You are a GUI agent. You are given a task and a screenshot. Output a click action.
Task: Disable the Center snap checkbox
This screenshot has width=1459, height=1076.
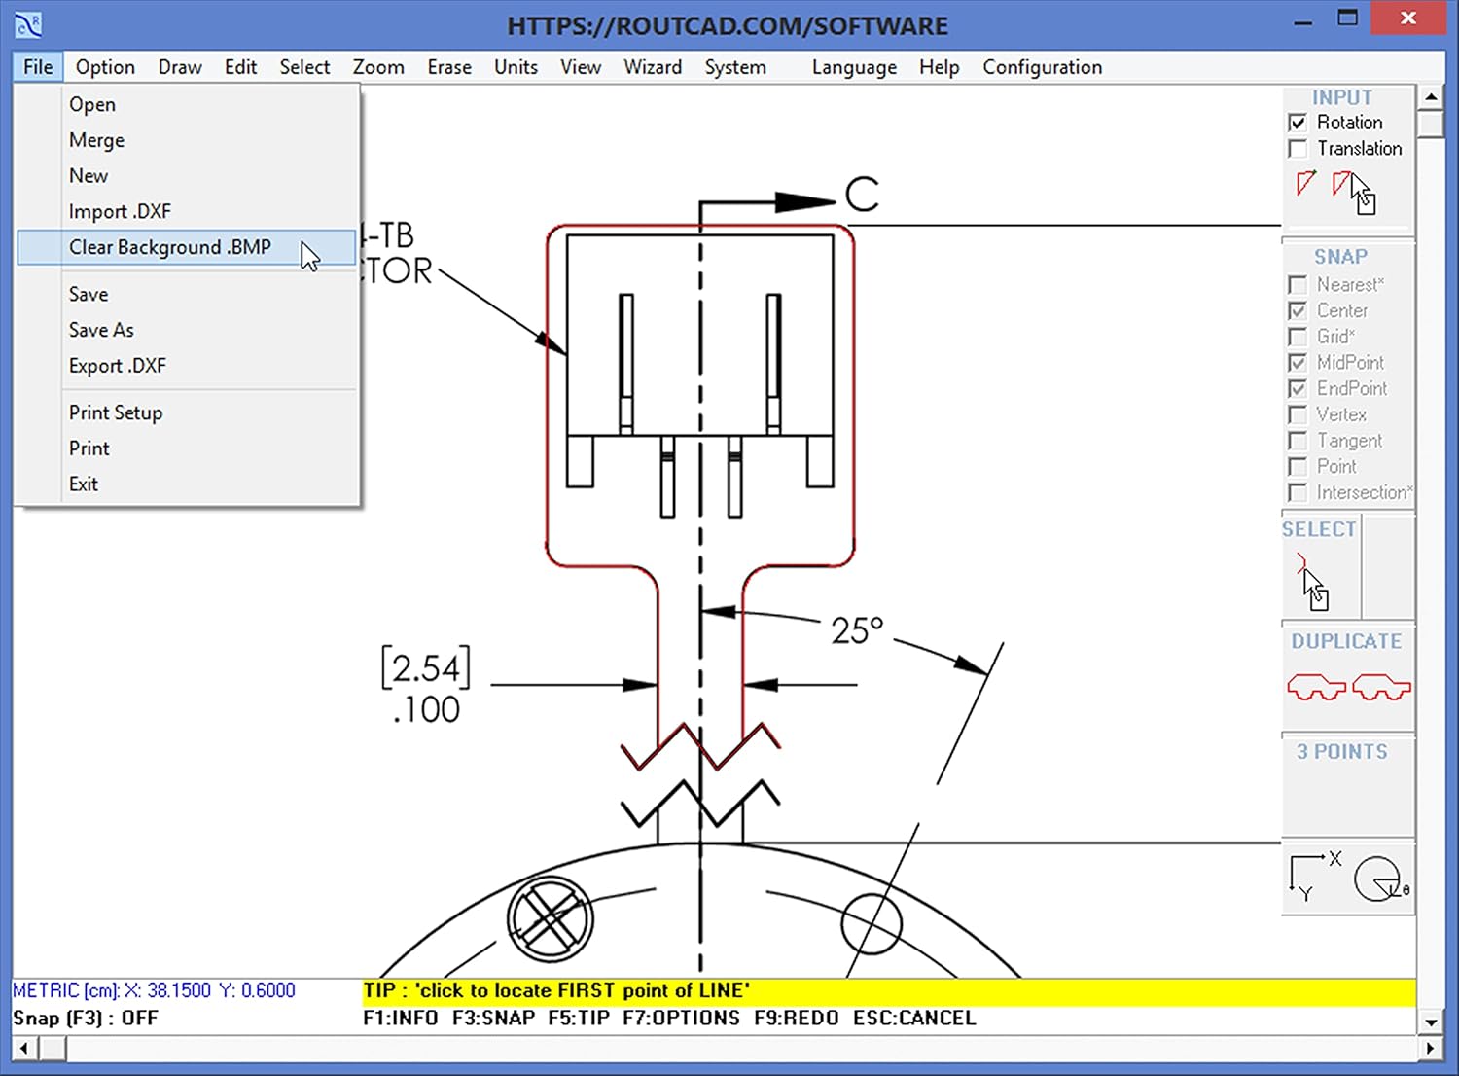point(1298,310)
